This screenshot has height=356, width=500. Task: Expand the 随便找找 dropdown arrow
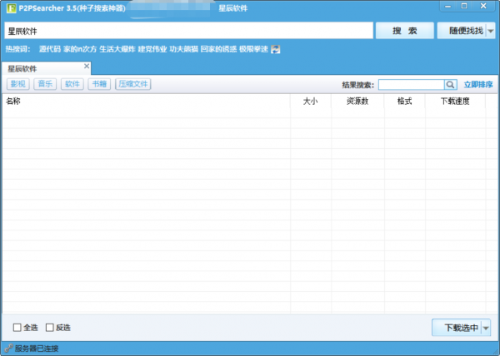point(491,31)
